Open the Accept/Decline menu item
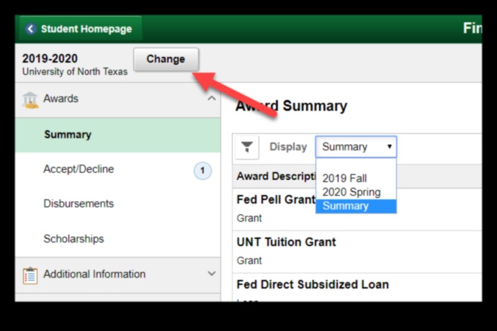The width and height of the screenshot is (497, 331). [x=79, y=169]
